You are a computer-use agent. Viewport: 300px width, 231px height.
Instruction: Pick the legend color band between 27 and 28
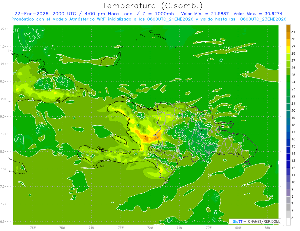(x=288, y=57)
